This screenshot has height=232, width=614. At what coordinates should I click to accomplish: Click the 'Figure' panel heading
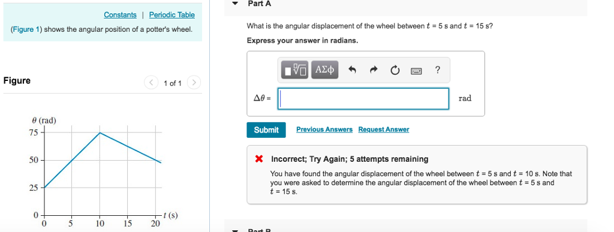tap(17, 80)
